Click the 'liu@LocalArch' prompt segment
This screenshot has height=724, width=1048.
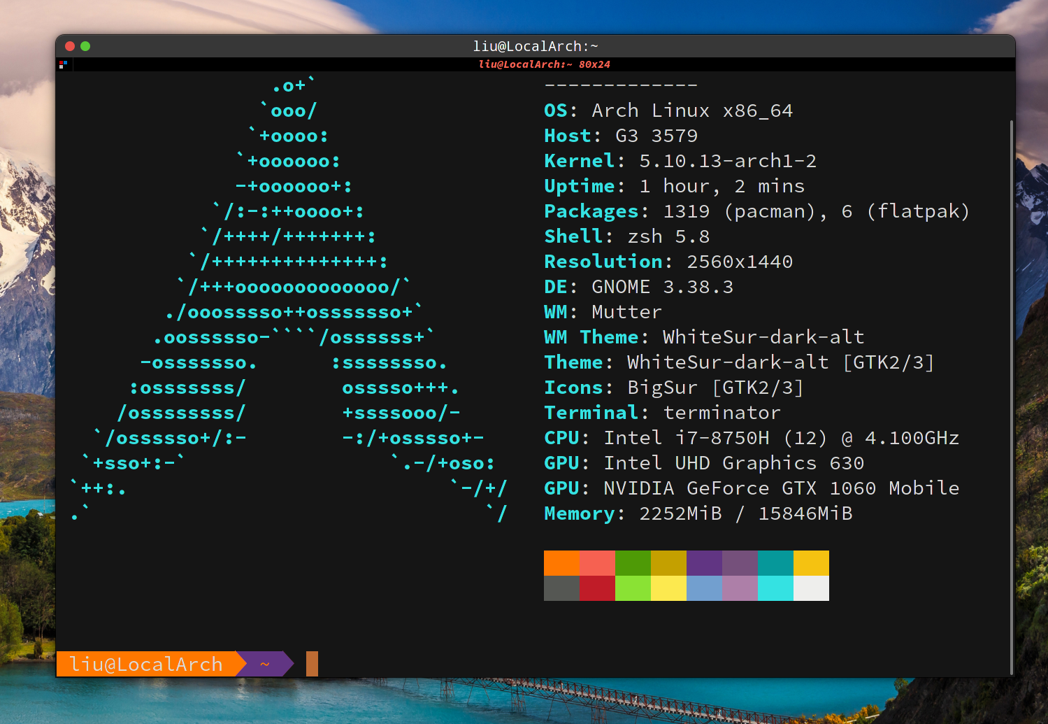(146, 664)
